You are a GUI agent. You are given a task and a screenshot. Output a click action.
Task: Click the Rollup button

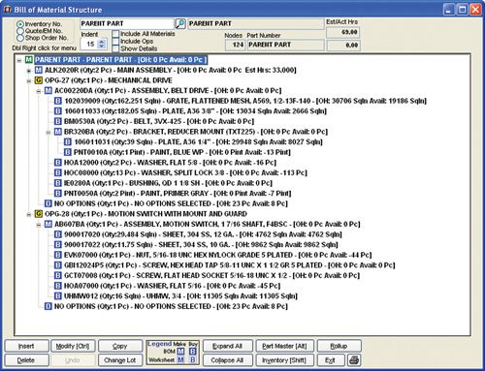click(339, 346)
